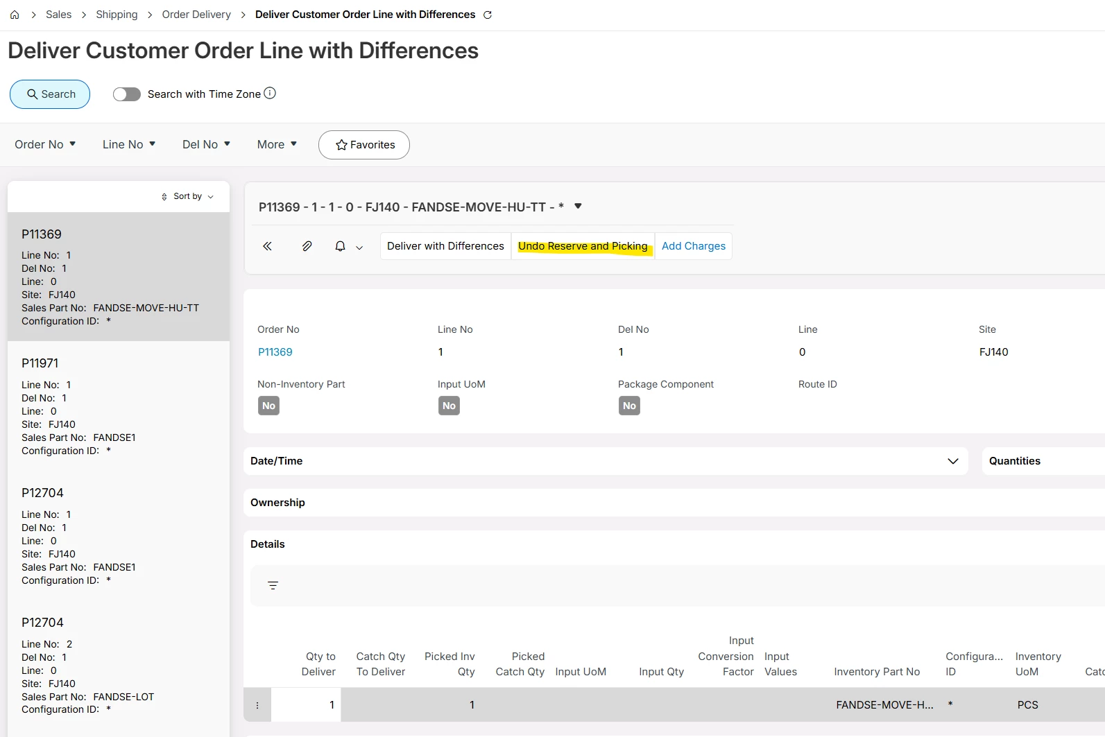Click the notification bell icon
Screen dimensions: 1105x737
coord(340,246)
